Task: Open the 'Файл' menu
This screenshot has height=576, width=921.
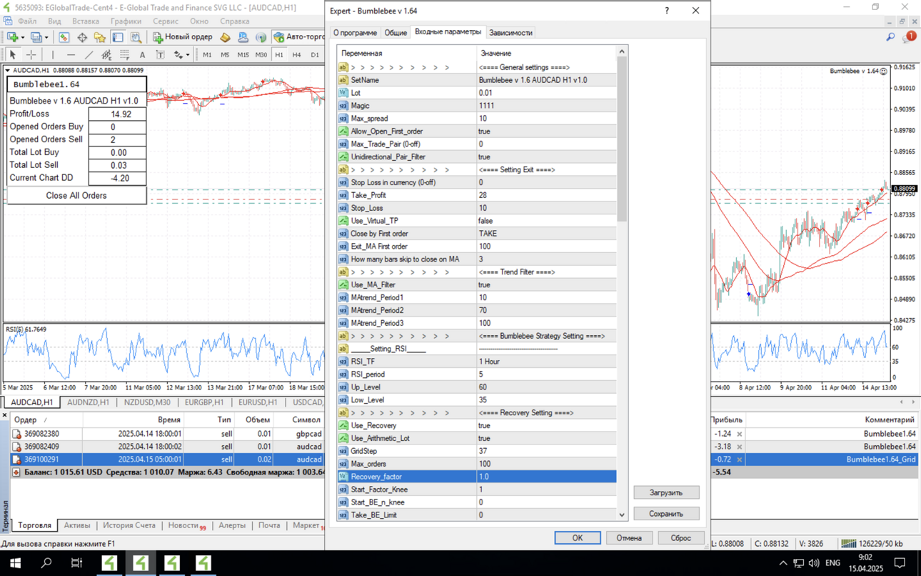Action: pyautogui.click(x=27, y=21)
